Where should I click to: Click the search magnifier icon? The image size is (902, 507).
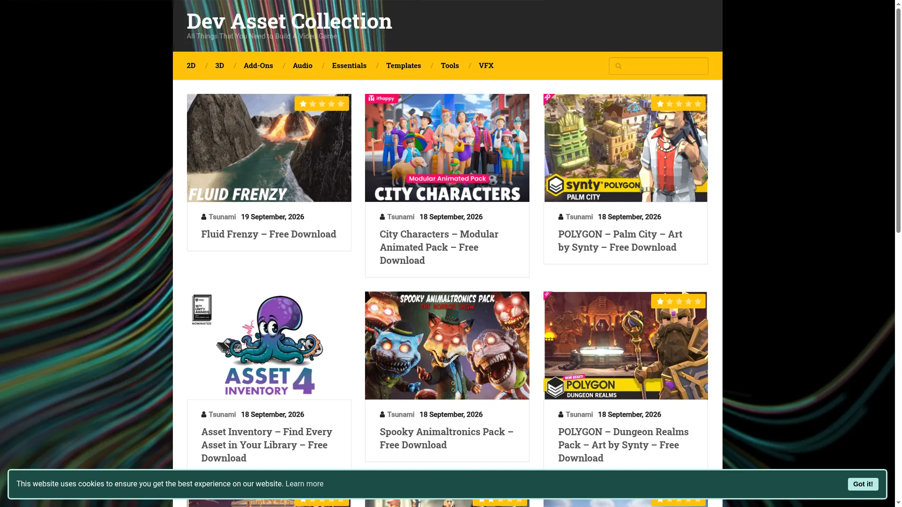[x=618, y=66]
